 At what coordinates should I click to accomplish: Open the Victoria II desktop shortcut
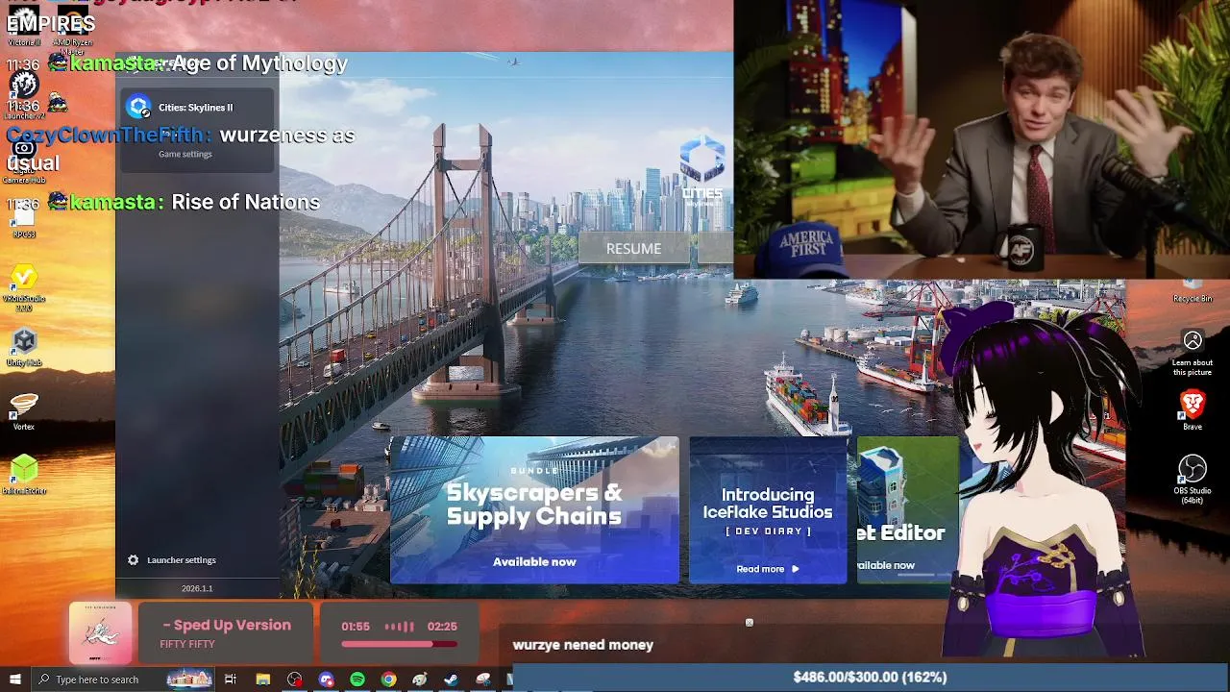[x=24, y=25]
